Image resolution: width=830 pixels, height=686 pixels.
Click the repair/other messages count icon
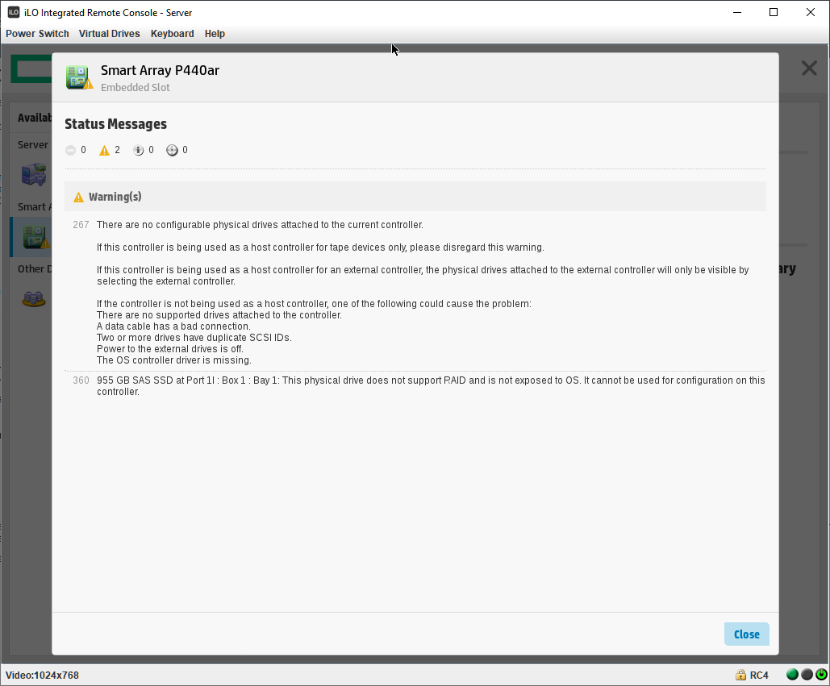tap(172, 150)
